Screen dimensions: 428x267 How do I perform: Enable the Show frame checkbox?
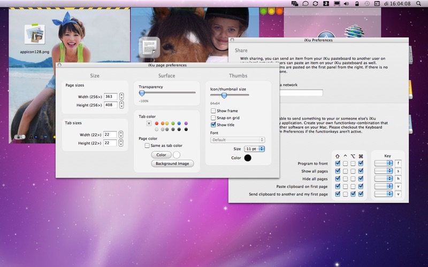point(213,111)
